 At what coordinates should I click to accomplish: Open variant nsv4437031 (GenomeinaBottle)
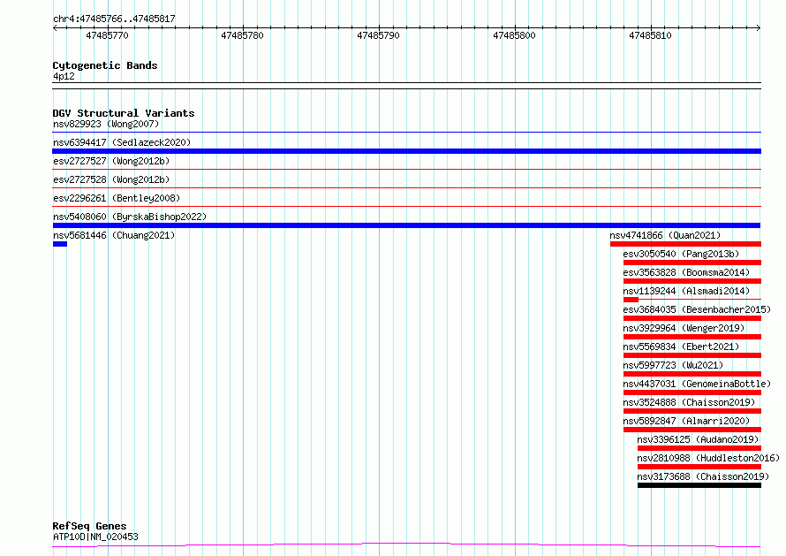pyautogui.click(x=697, y=384)
